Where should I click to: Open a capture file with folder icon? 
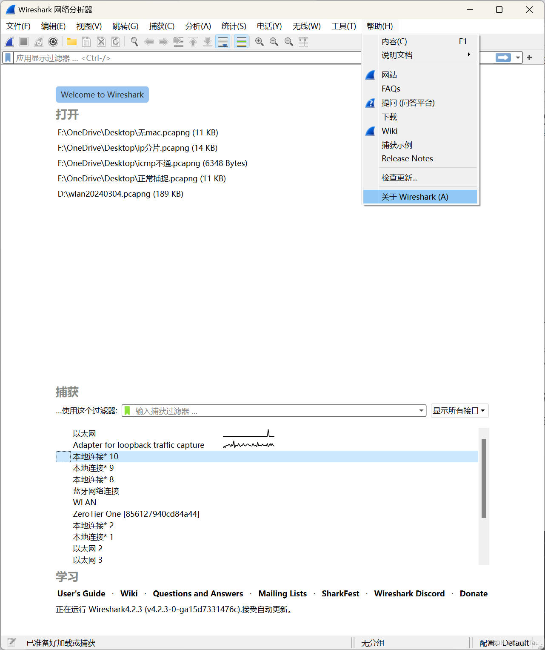coord(71,42)
